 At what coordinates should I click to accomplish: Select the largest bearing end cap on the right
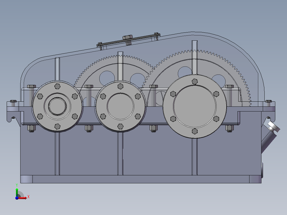pos(195,106)
